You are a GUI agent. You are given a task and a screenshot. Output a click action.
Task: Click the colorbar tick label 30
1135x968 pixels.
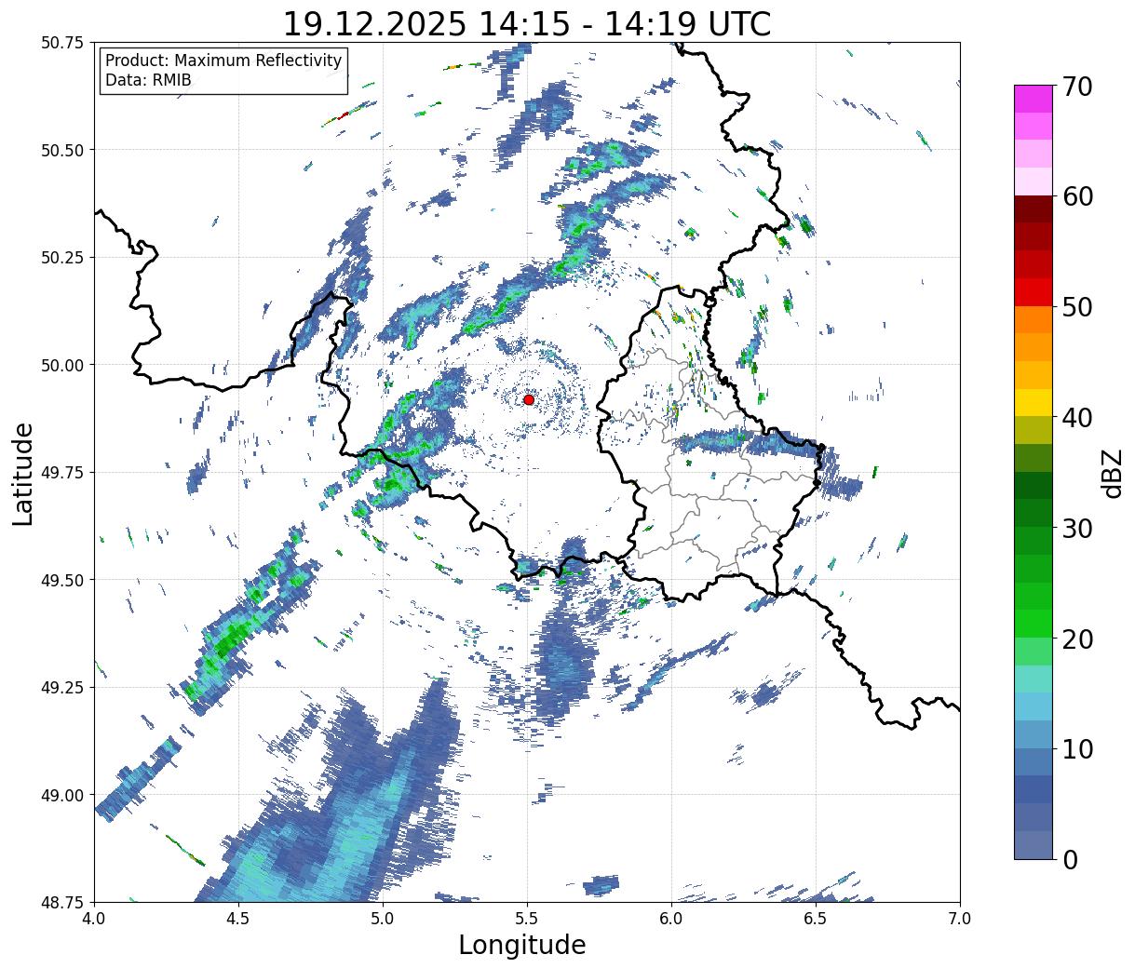1077,528
